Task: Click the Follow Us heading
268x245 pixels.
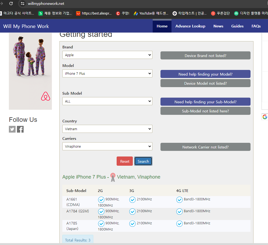Action: tap(23, 119)
